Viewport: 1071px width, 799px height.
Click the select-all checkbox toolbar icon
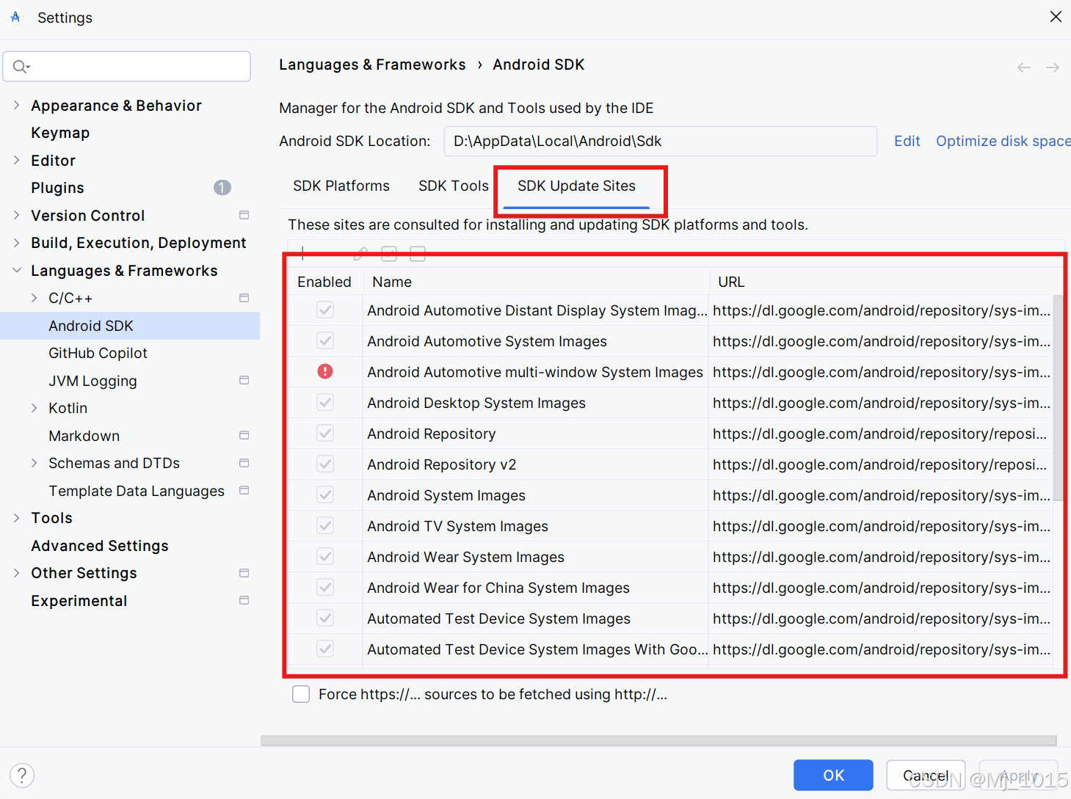pos(389,254)
